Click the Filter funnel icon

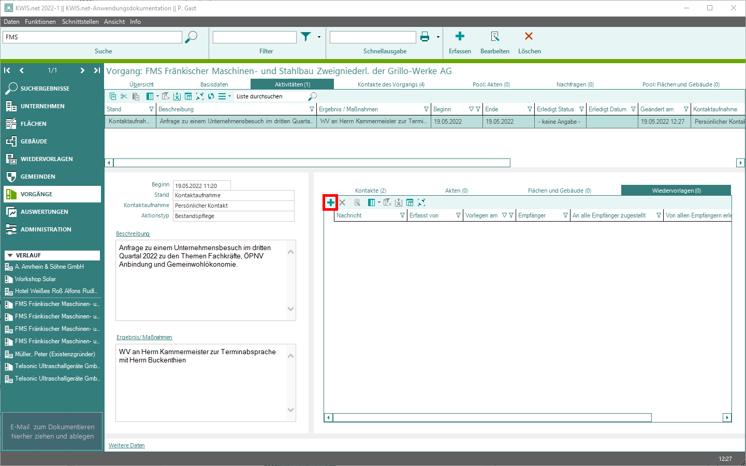pyautogui.click(x=306, y=37)
